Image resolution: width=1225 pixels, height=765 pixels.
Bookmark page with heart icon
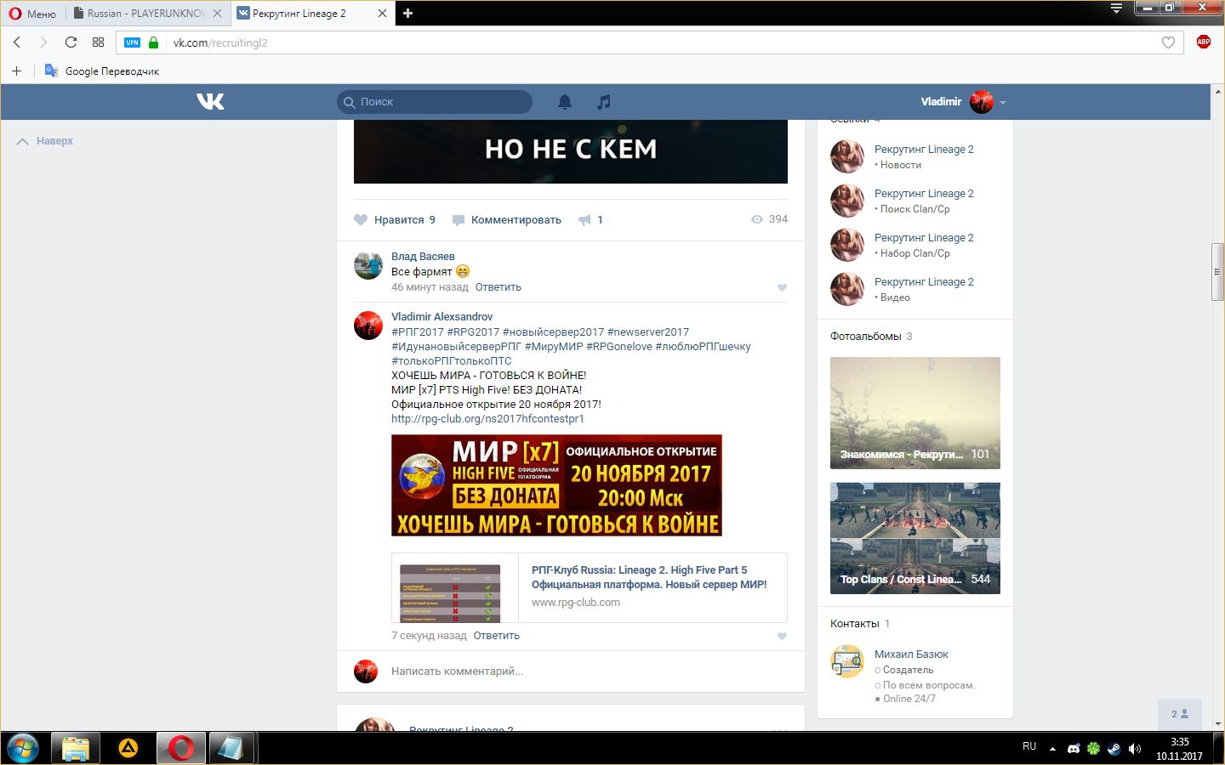1168,42
